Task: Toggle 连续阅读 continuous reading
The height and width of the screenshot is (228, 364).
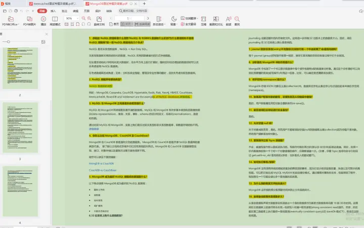Action: 142,24
